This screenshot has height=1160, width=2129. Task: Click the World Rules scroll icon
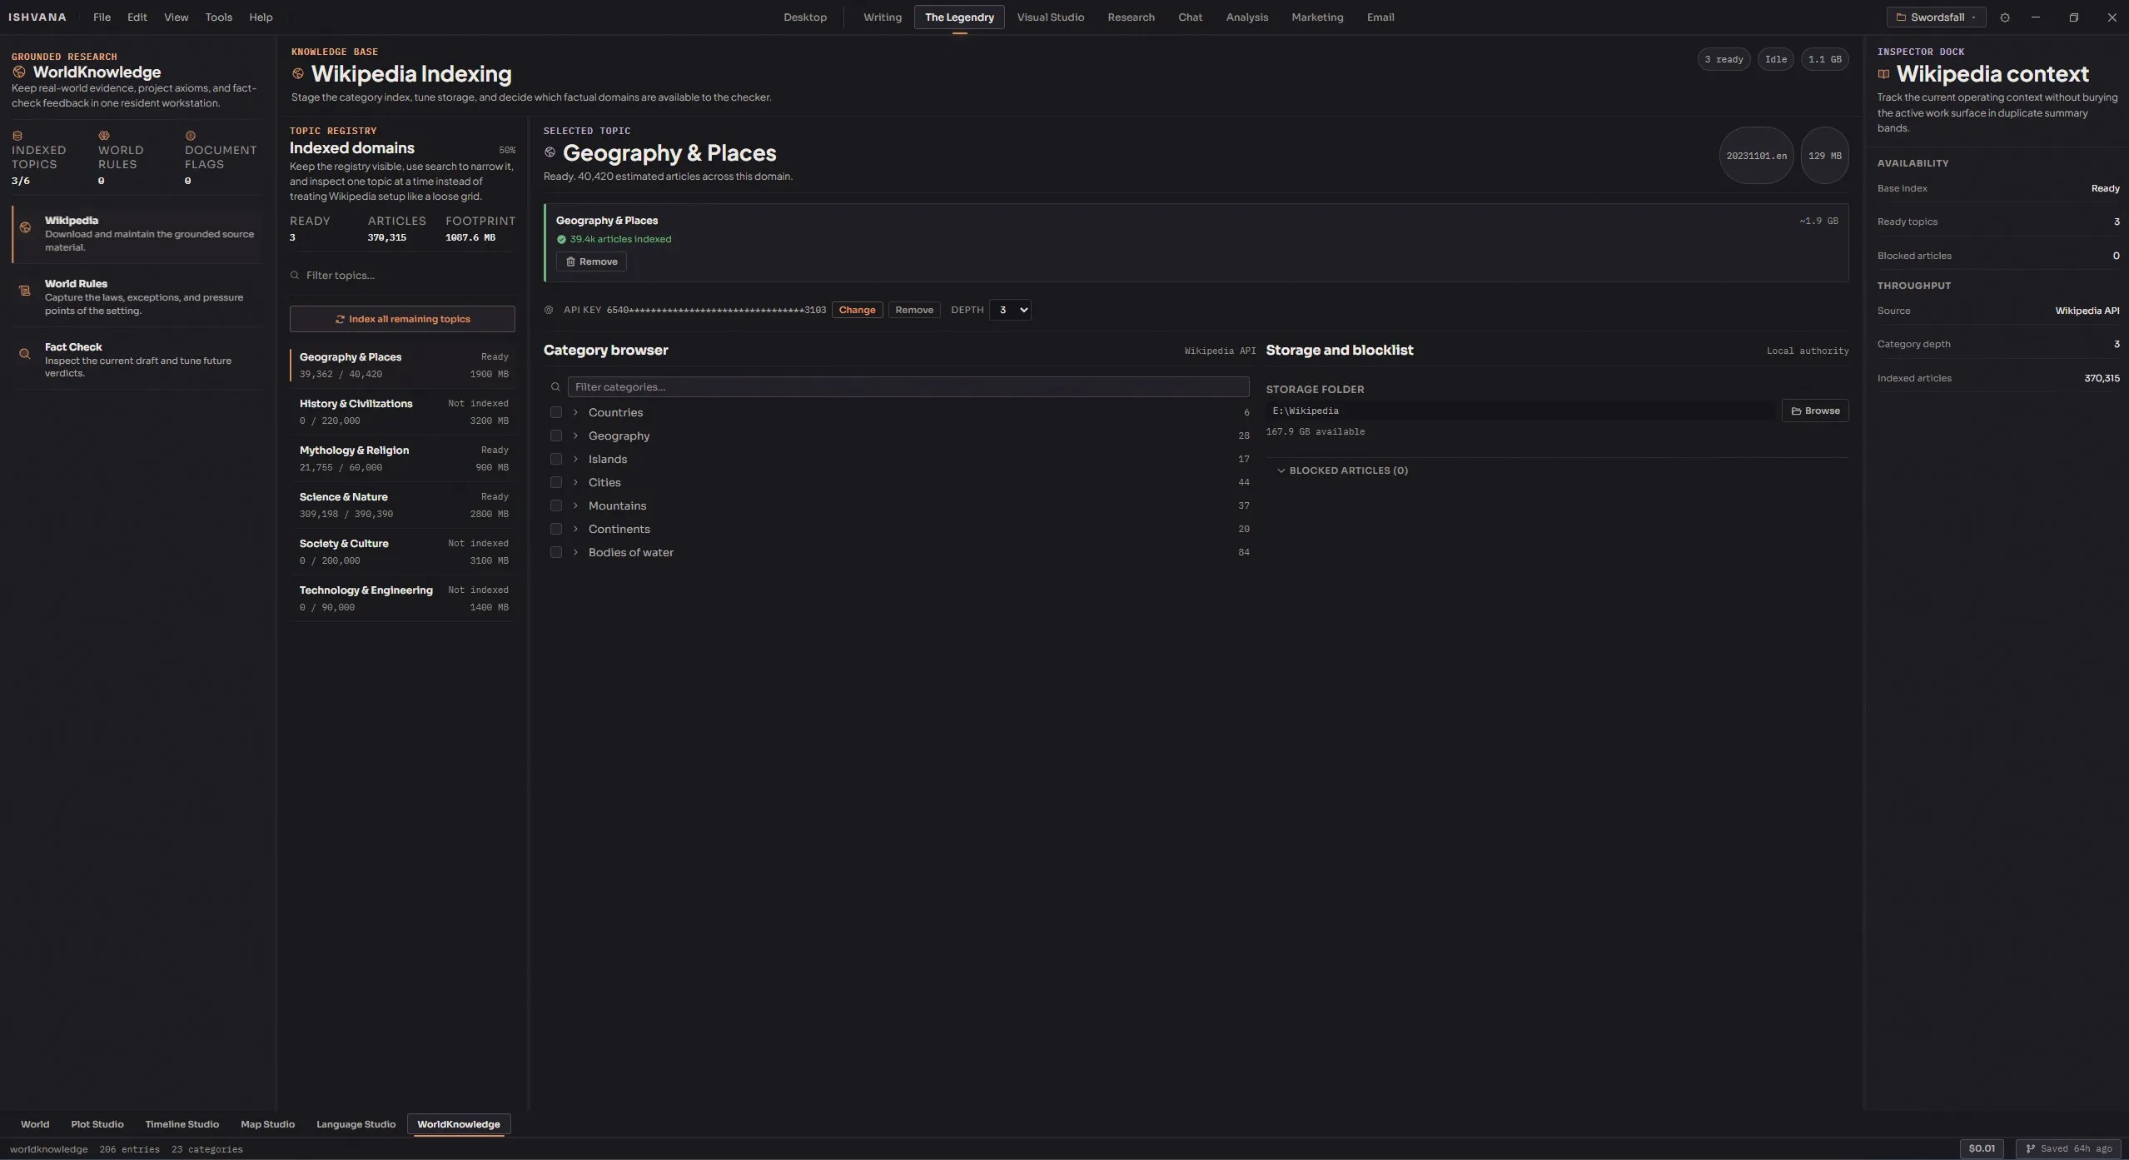pos(25,291)
